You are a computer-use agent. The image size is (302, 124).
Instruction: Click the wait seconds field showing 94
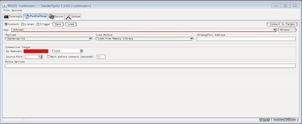pos(101,57)
